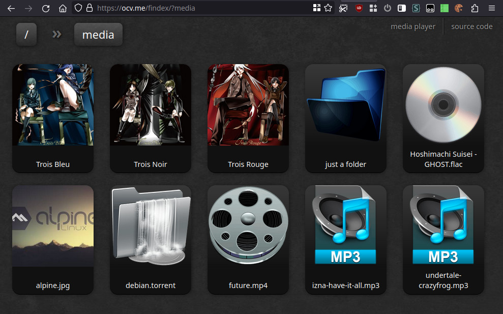Click the sidebar panel extension icon

coord(402,8)
